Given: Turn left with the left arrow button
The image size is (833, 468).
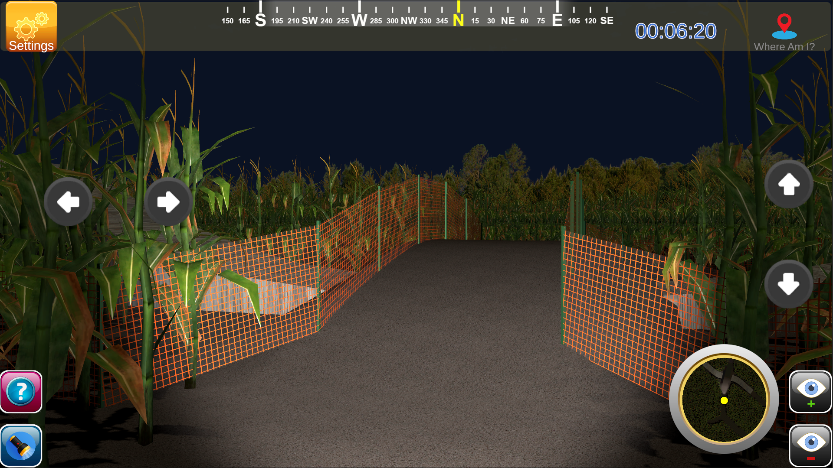Looking at the screenshot, I should (69, 201).
